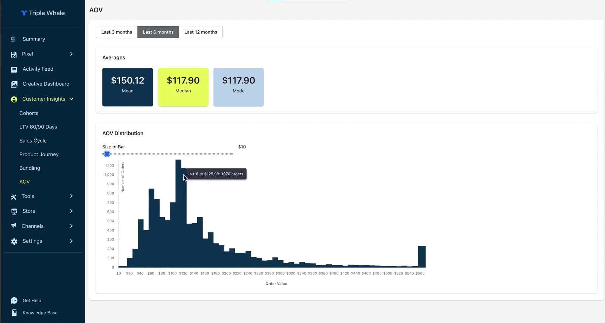
Task: Select the Customer Insights person icon
Action: [x=14, y=99]
